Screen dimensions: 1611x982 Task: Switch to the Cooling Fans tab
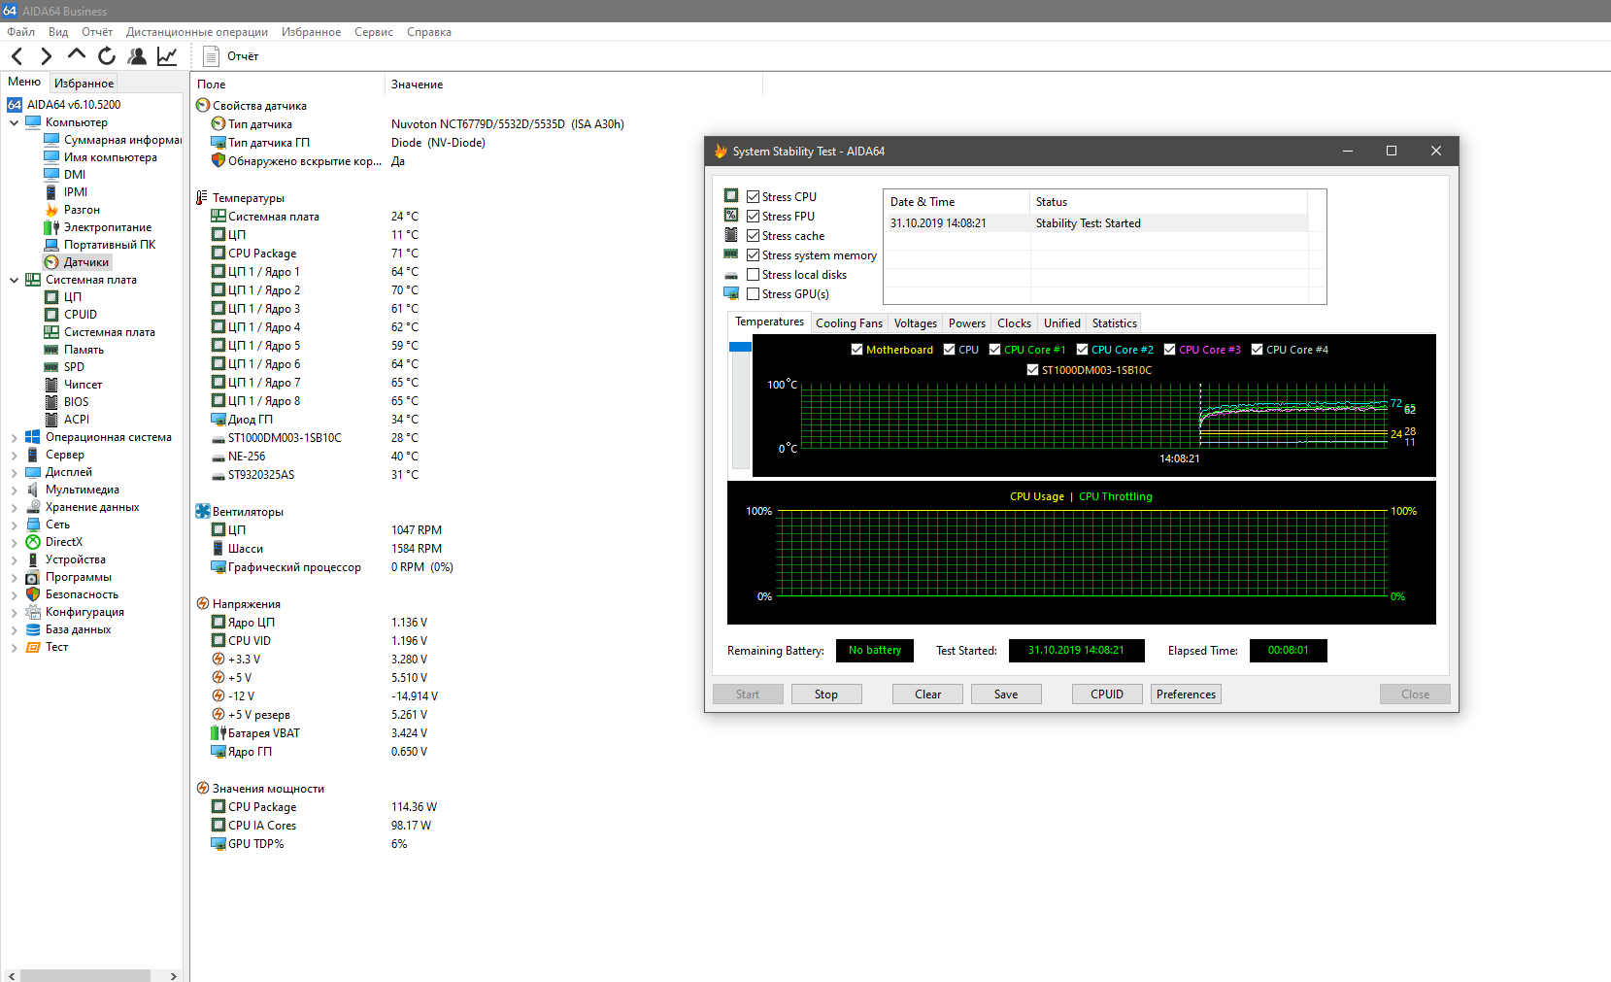click(x=849, y=323)
